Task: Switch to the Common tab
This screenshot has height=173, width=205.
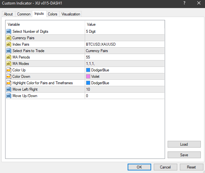Action: pyautogui.click(x=24, y=14)
